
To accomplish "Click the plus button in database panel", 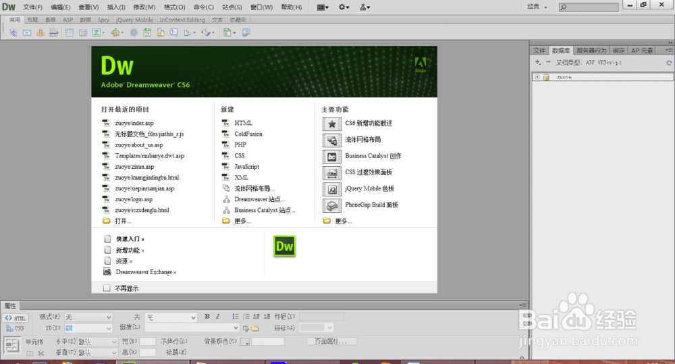I will pos(538,62).
